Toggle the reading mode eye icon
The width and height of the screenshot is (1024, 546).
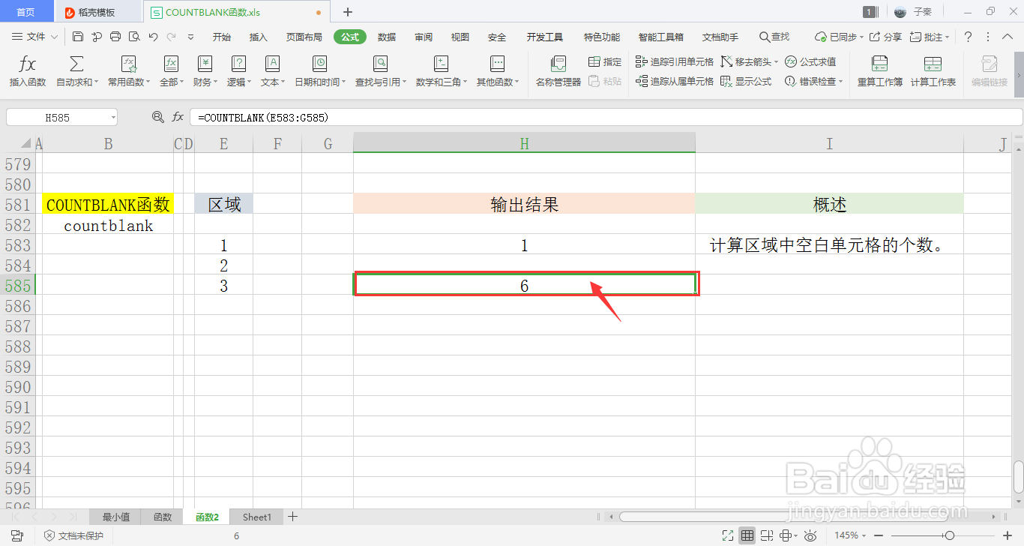click(x=810, y=535)
